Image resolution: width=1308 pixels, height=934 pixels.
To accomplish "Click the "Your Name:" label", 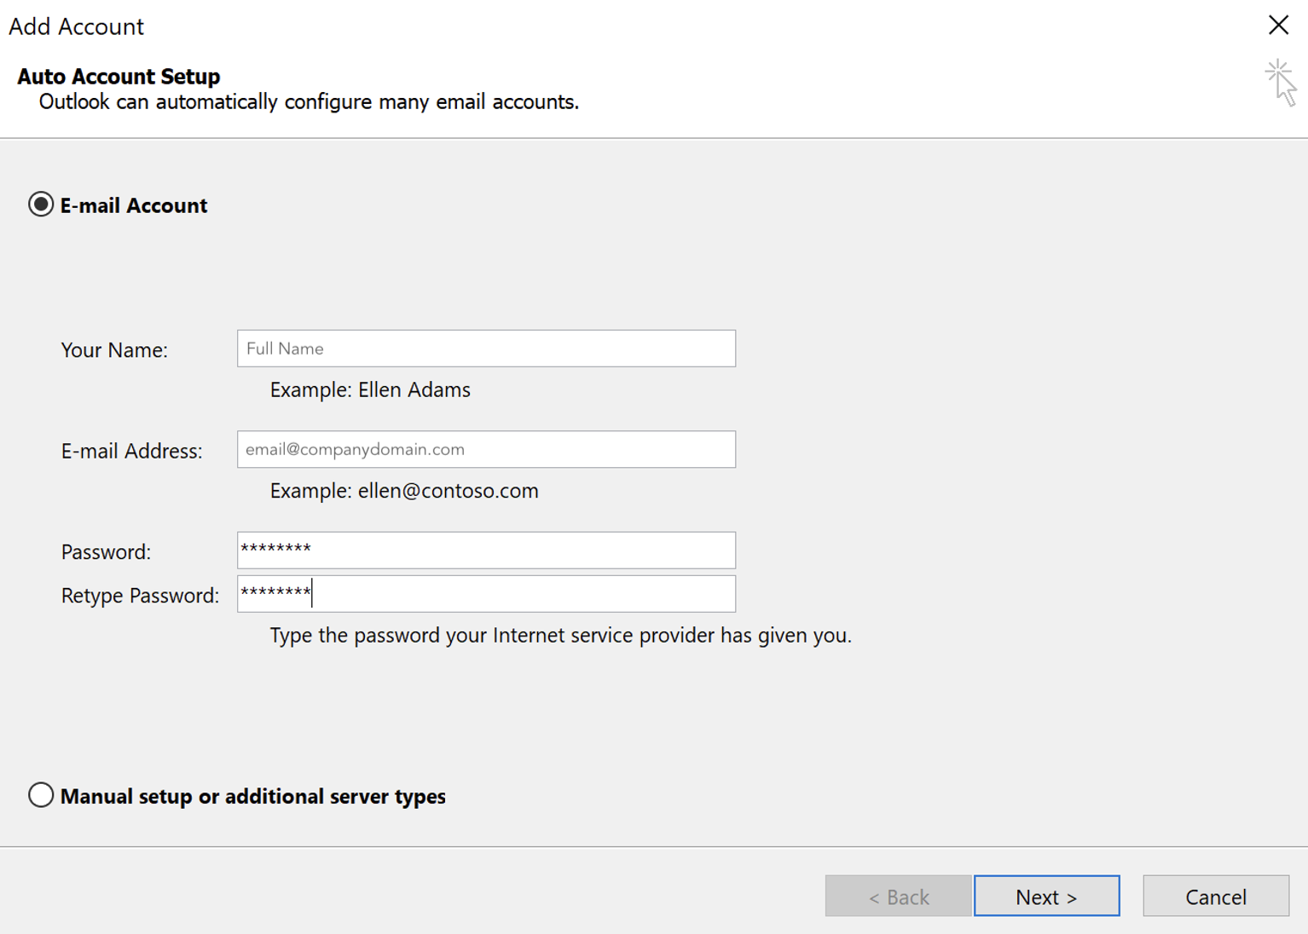I will 114,350.
